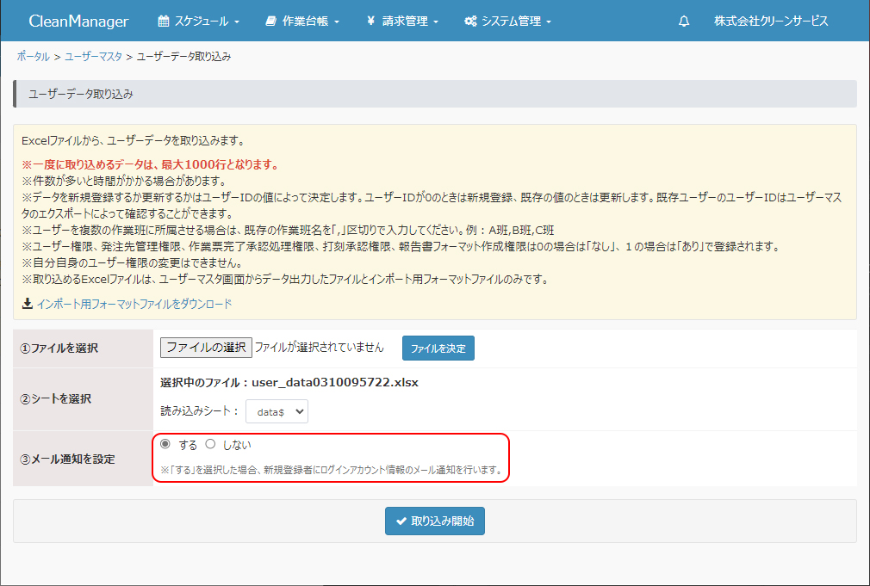Click the notification bell icon
The image size is (870, 586).
pyautogui.click(x=684, y=22)
